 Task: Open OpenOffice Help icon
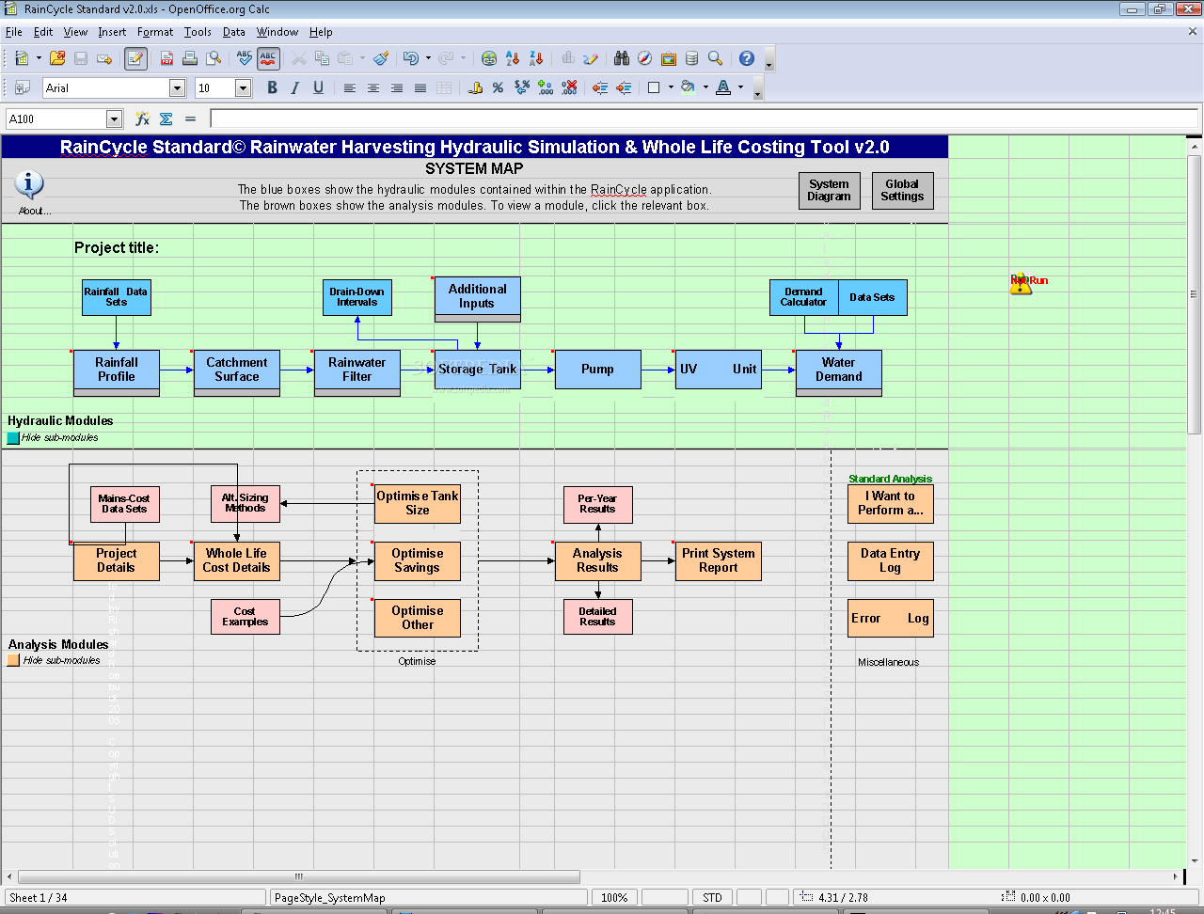747,58
